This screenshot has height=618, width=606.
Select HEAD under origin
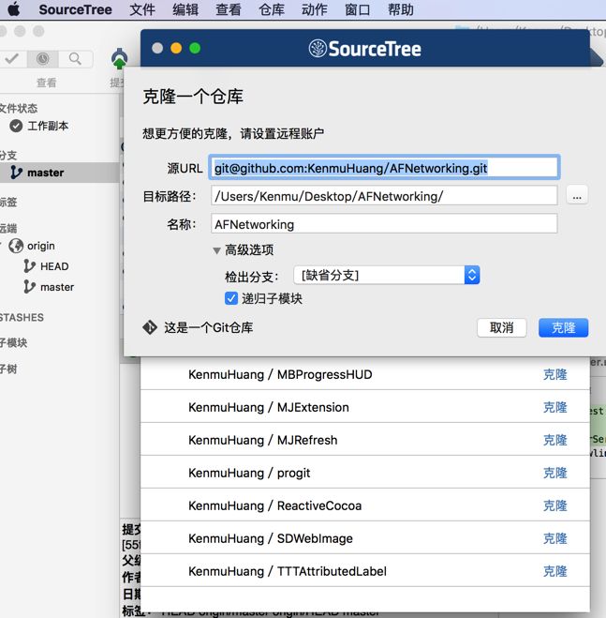pos(54,266)
